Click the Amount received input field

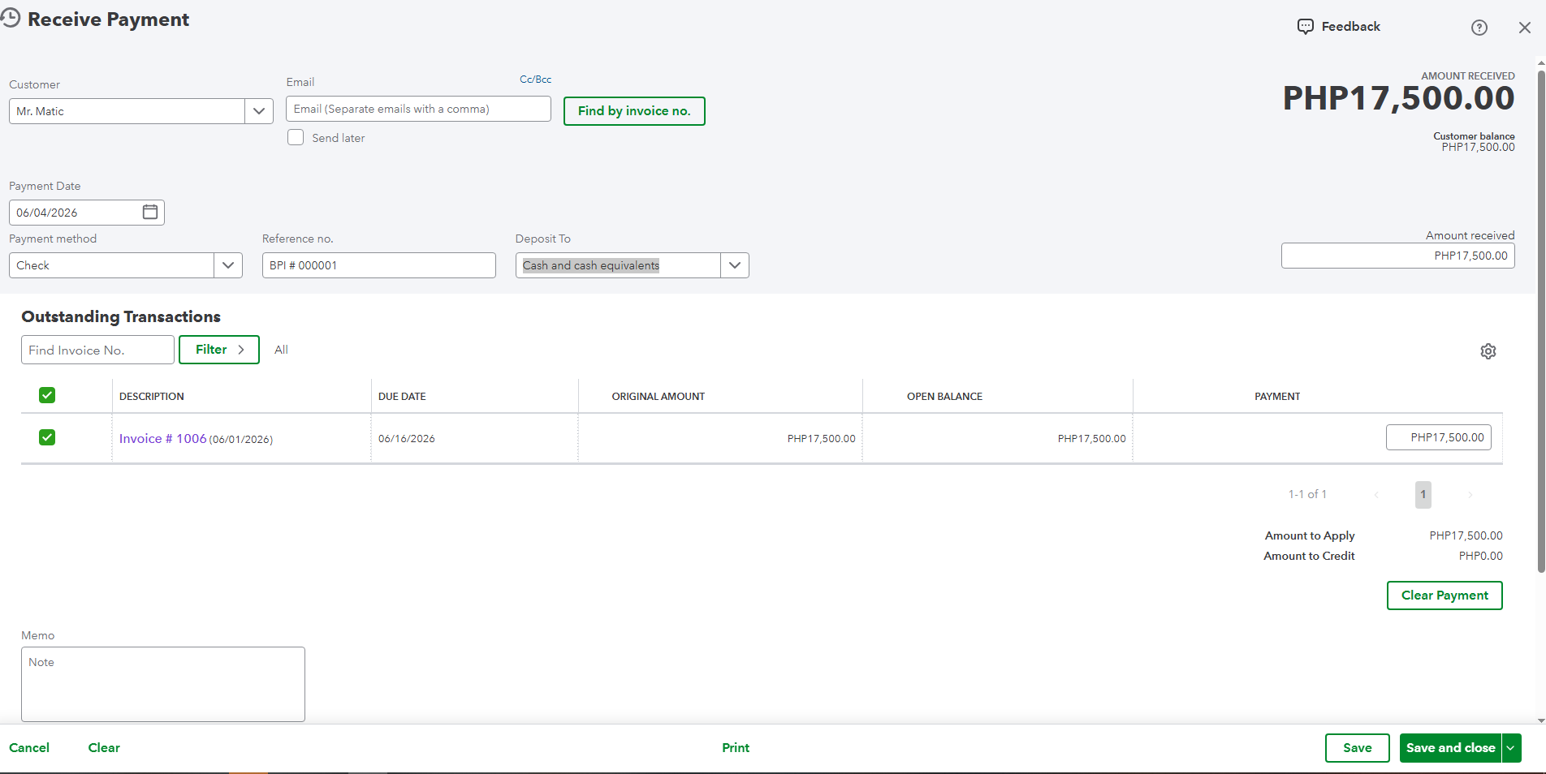[1397, 256]
